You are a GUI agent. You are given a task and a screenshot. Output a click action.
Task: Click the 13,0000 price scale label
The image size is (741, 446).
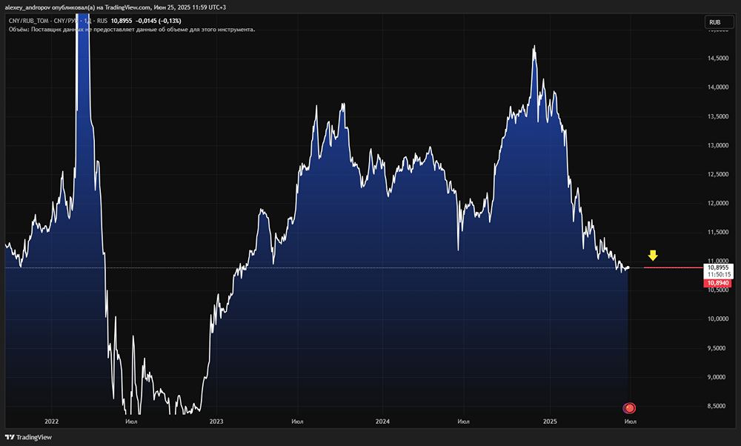click(718, 145)
